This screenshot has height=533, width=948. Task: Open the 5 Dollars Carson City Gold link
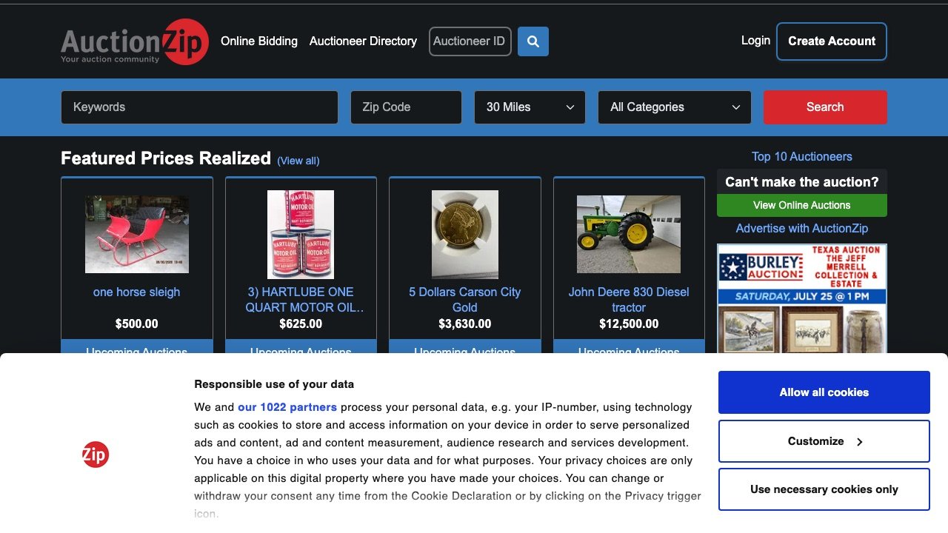(x=465, y=300)
